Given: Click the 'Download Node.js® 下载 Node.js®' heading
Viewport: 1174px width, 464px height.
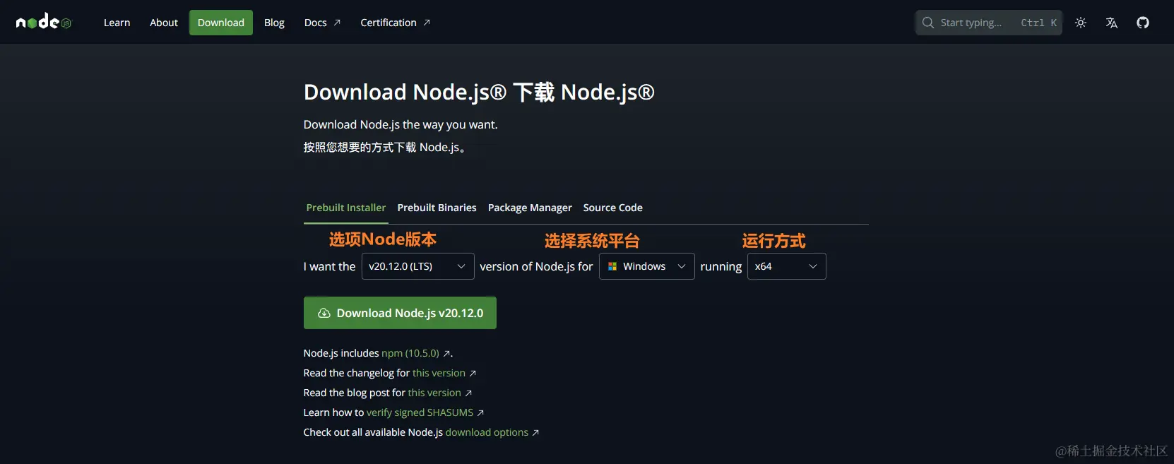Looking at the screenshot, I should [x=479, y=93].
